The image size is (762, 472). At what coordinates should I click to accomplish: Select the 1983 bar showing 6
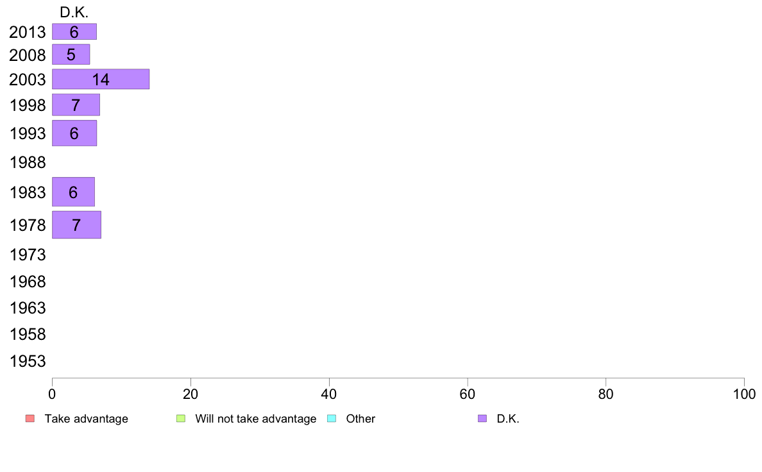[x=73, y=192]
